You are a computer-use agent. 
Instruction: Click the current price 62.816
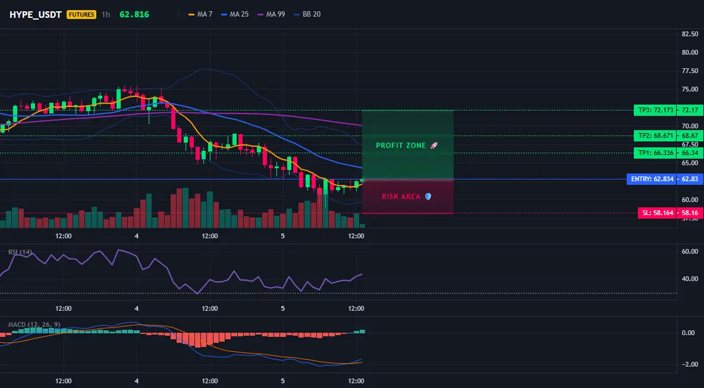point(134,14)
